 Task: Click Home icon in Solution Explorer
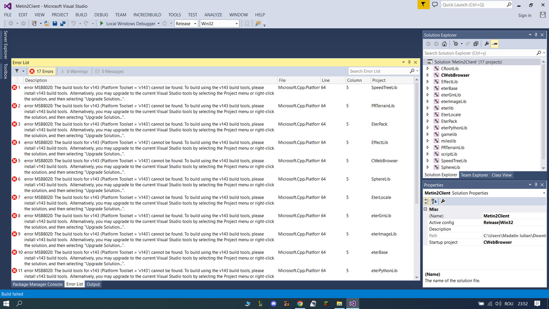click(x=444, y=44)
